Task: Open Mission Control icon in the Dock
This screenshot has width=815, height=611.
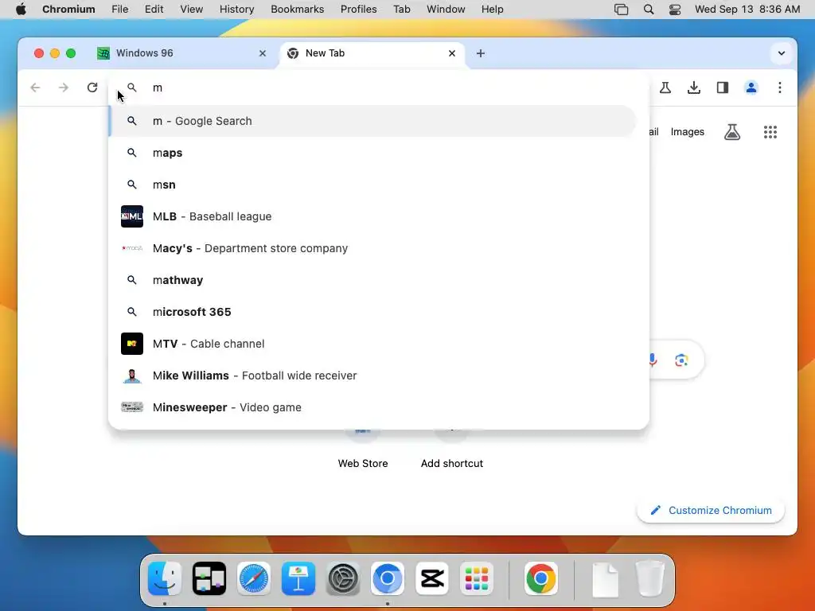Action: click(x=209, y=578)
